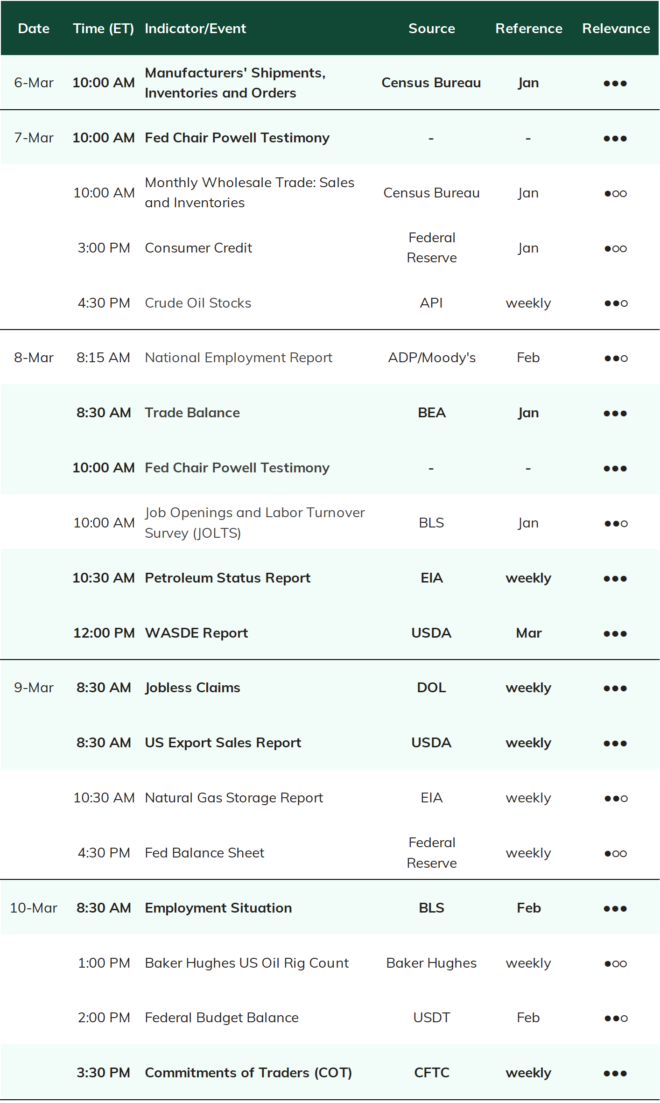Click relevance dots for Fed Balance Sheet
This screenshot has height=1103, width=660.
616,853
